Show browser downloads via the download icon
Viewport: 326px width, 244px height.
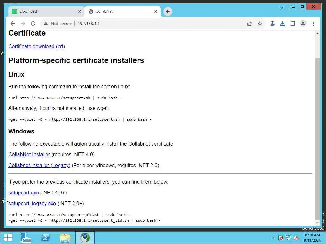pyautogui.click(x=283, y=24)
